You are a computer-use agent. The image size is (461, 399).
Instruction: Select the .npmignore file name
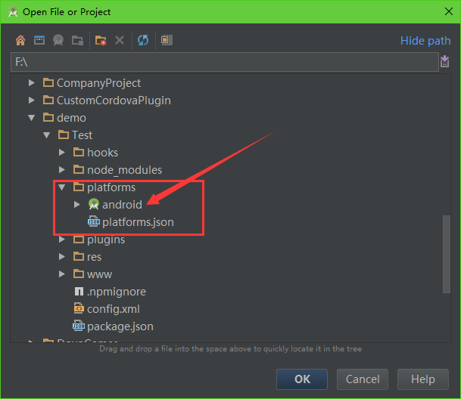(x=117, y=292)
